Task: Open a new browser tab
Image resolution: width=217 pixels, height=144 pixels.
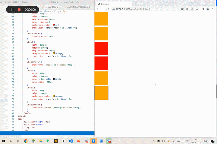Action: coord(135,4)
